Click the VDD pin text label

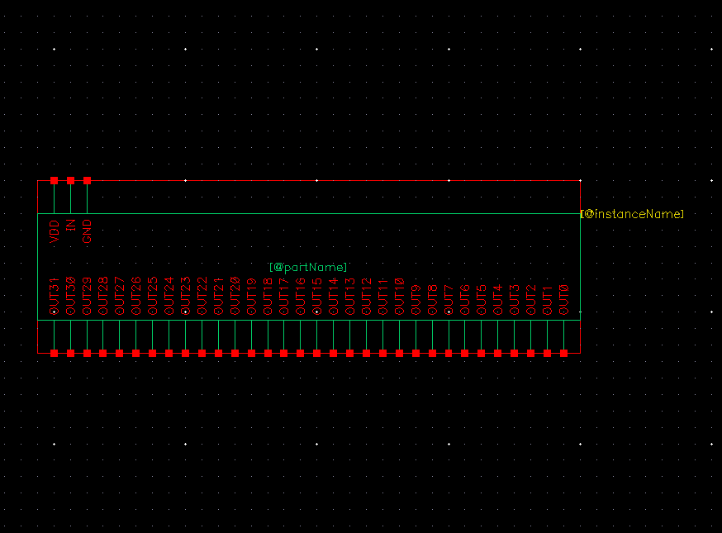coord(55,231)
